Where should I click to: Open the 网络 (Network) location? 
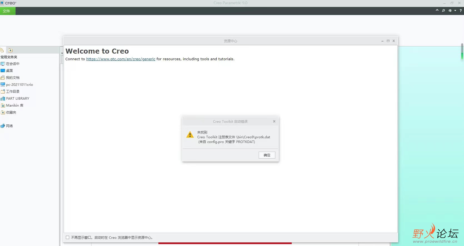tap(7, 126)
